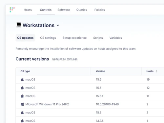Click host count 19 for macOS 15.6
This screenshot has height=123, width=164.
click(148, 79)
